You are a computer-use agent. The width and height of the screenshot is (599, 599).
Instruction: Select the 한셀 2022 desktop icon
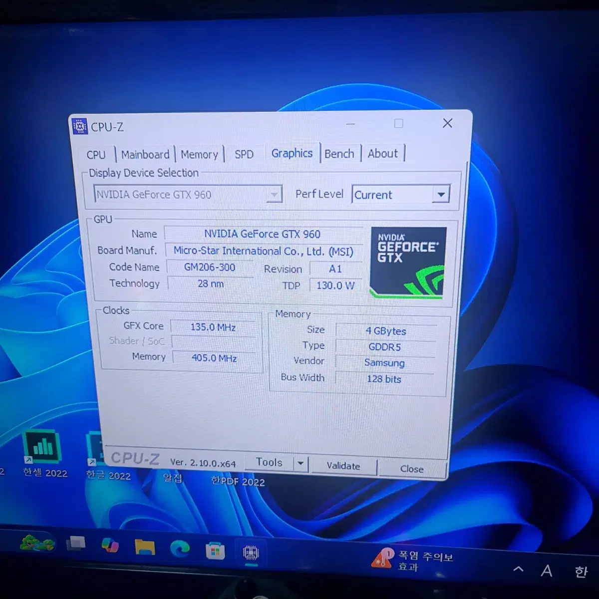point(44,453)
